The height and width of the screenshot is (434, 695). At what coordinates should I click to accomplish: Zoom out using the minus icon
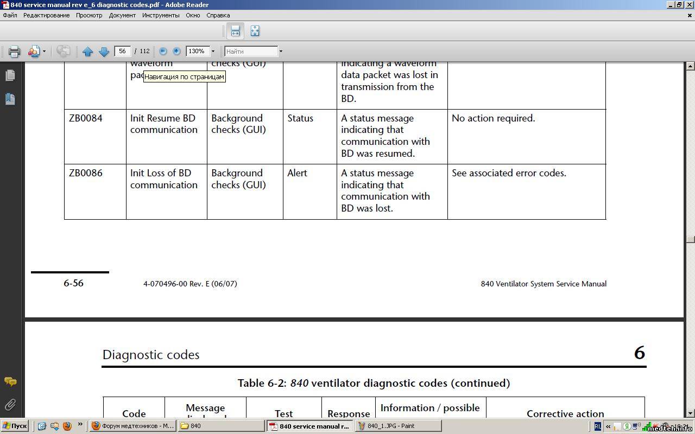tap(163, 51)
